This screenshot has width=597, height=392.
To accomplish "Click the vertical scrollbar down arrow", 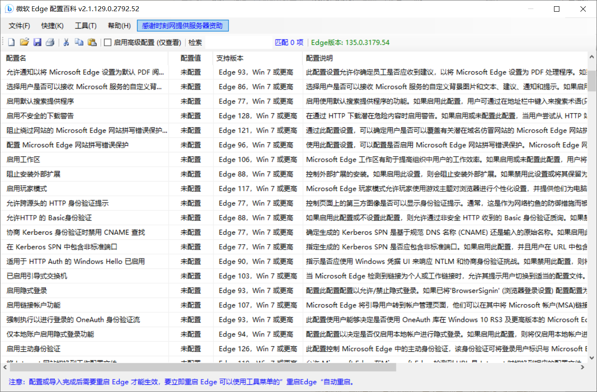I will [592, 358].
